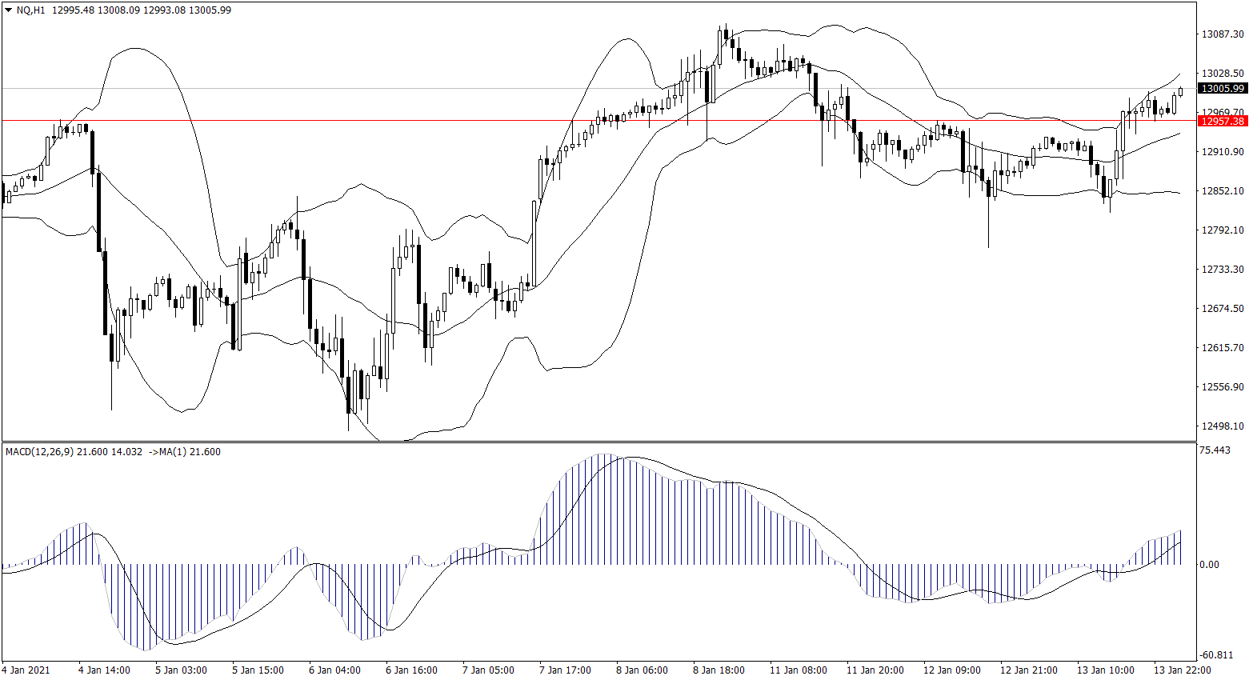Click the NQ,H1 symbol title
The height and width of the screenshot is (680, 1253).
pyautogui.click(x=30, y=10)
